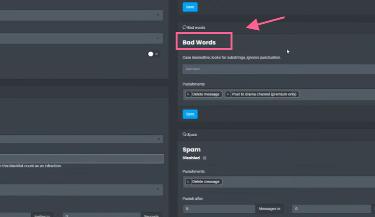Click the Spam punishments selection box

click(279, 182)
